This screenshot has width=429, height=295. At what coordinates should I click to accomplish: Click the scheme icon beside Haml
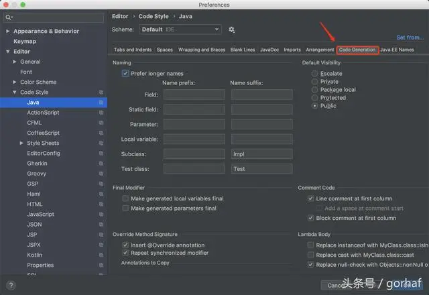pyautogui.click(x=101, y=194)
